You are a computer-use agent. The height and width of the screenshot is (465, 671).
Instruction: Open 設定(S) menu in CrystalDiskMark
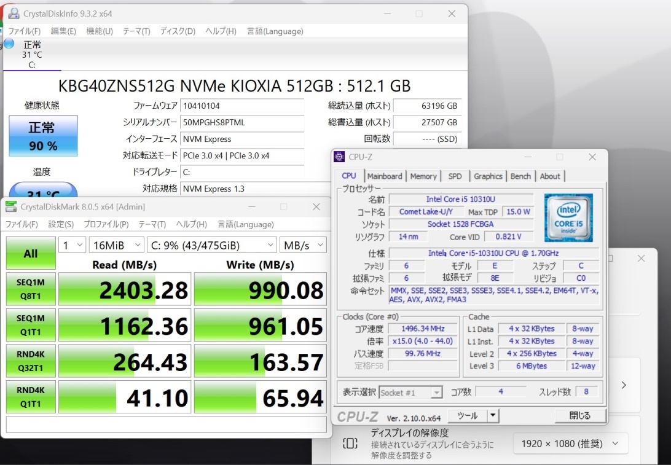(61, 224)
